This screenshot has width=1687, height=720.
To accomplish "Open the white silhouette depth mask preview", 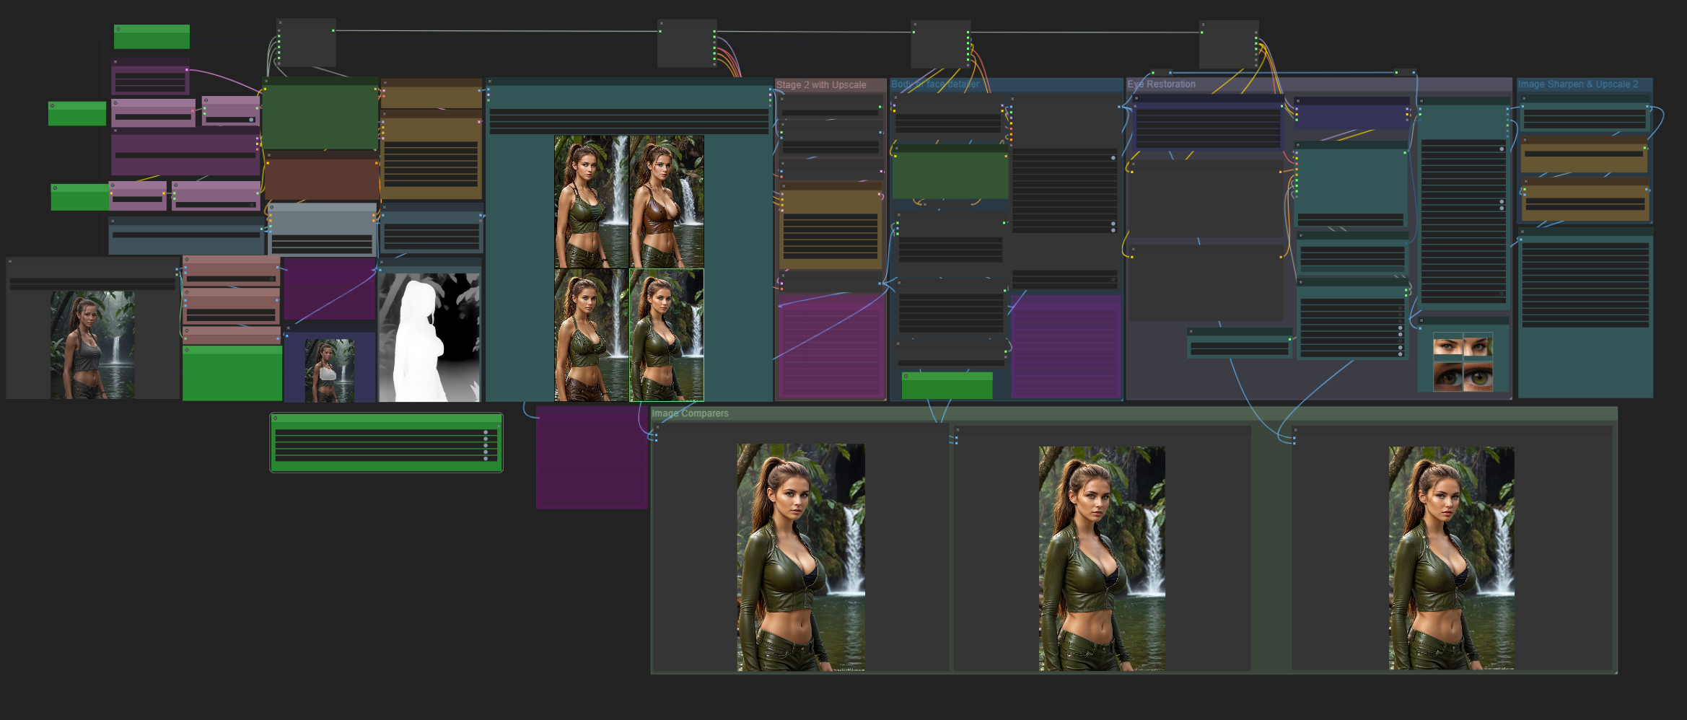I will coord(429,338).
